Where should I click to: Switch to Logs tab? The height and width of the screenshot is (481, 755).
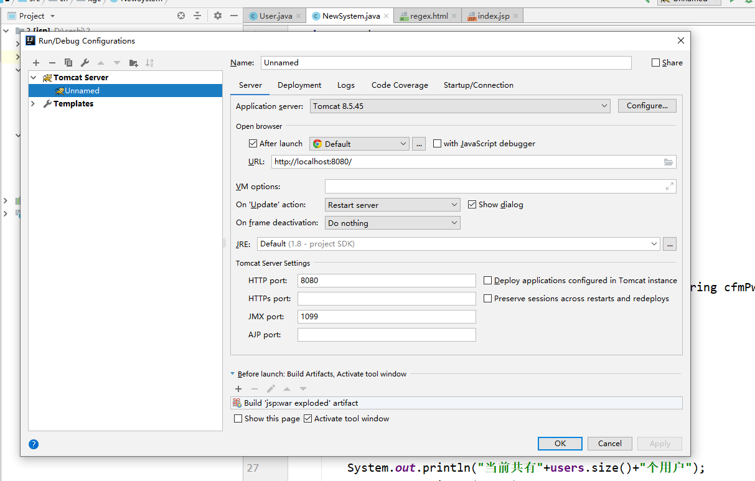point(346,85)
